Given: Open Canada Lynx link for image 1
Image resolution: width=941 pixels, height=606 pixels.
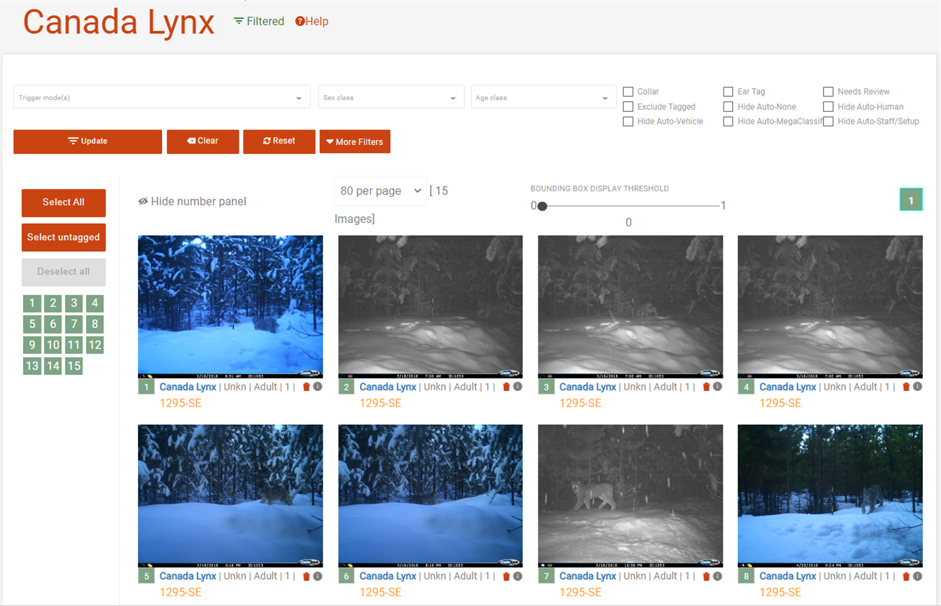Looking at the screenshot, I should pos(188,387).
